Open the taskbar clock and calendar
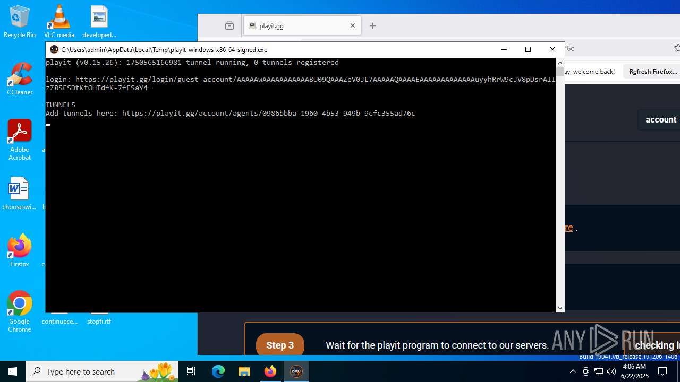Screen dimensions: 680x382 (x=634, y=371)
